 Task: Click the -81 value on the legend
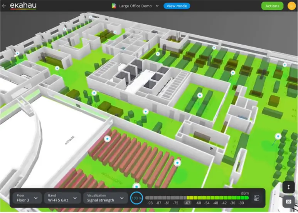[x=167, y=203]
